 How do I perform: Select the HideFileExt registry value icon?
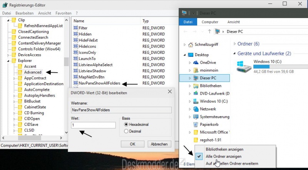[76, 40]
